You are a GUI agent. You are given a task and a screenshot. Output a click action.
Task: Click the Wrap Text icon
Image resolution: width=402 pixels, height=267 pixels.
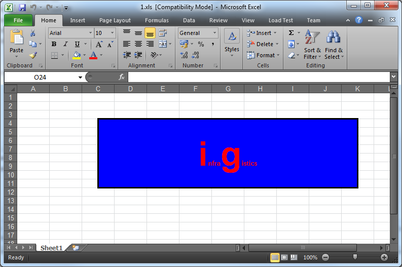click(163, 33)
